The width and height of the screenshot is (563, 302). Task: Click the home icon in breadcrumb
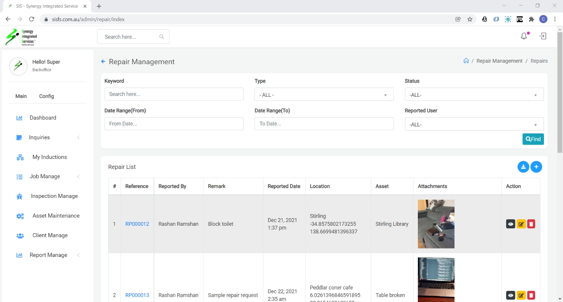coord(466,61)
